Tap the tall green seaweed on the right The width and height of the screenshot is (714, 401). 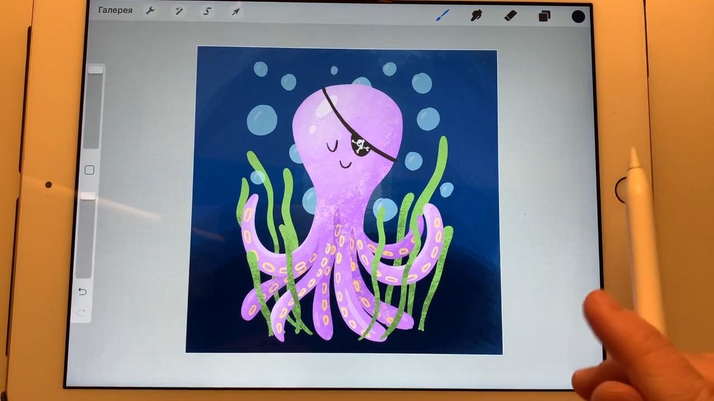coord(436,173)
